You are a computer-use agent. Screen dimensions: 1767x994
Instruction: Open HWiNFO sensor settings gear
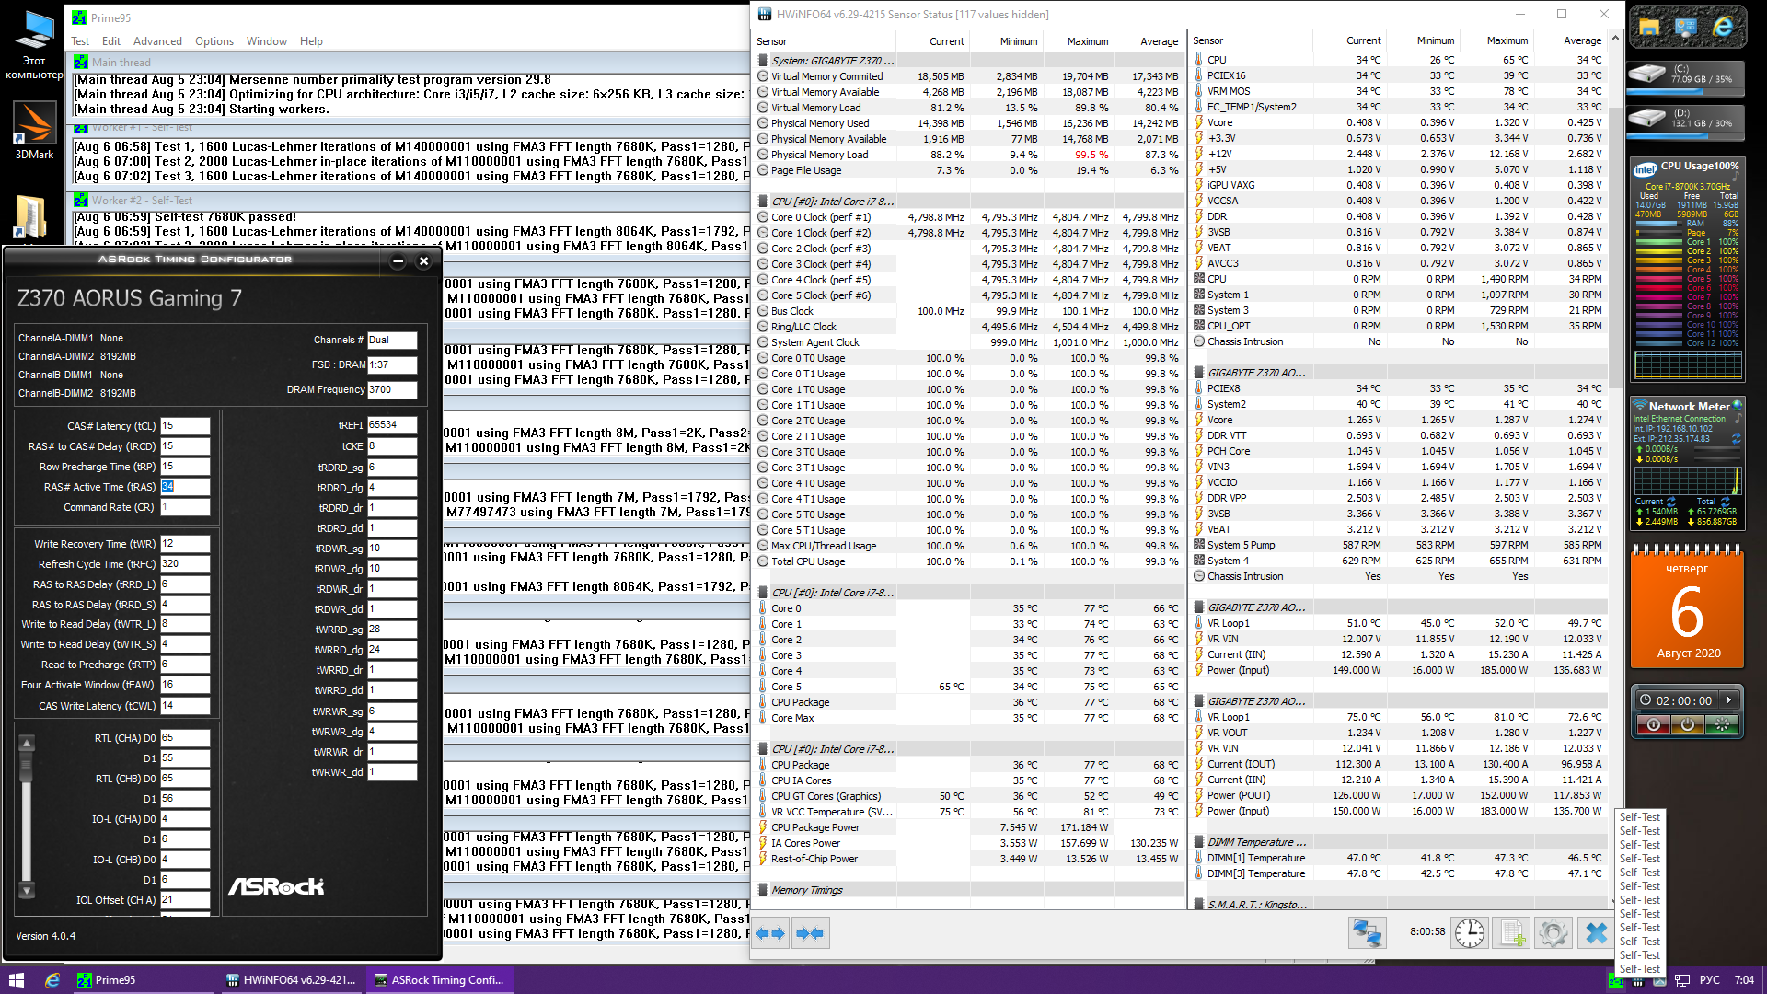click(1553, 933)
